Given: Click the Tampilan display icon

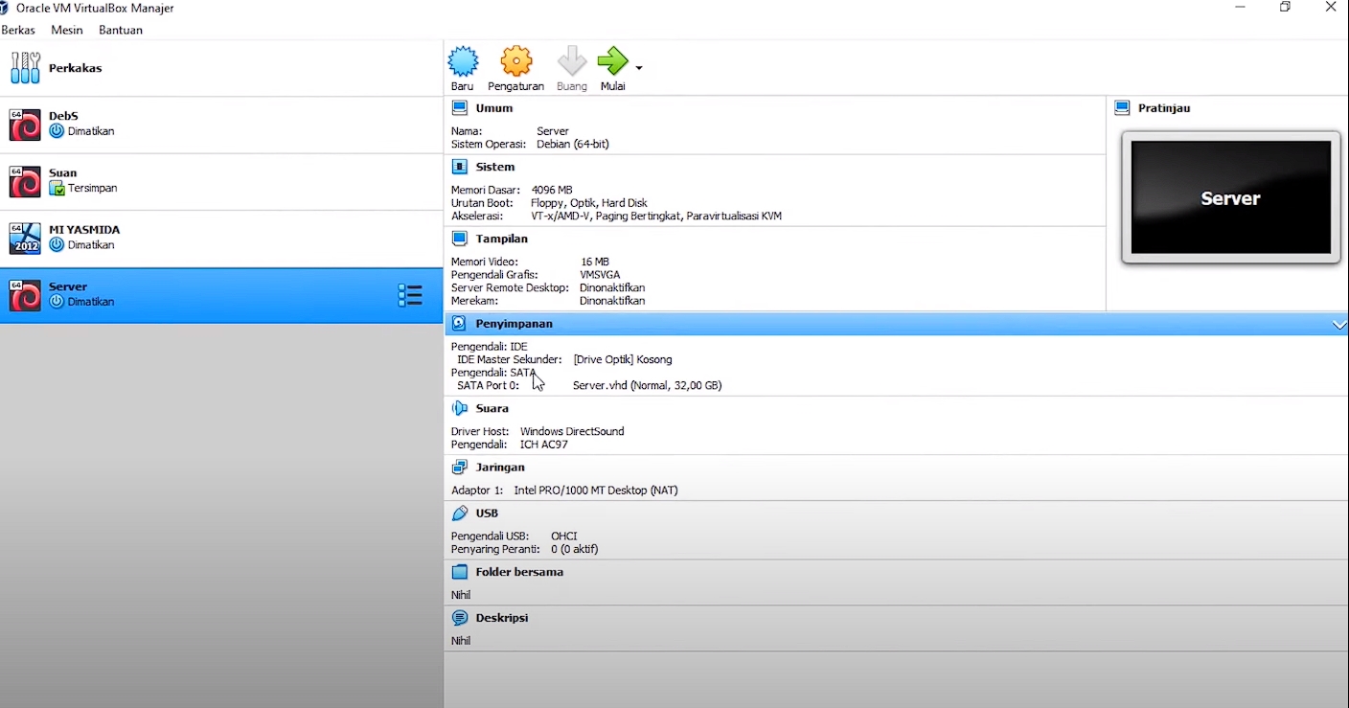Looking at the screenshot, I should (x=460, y=238).
